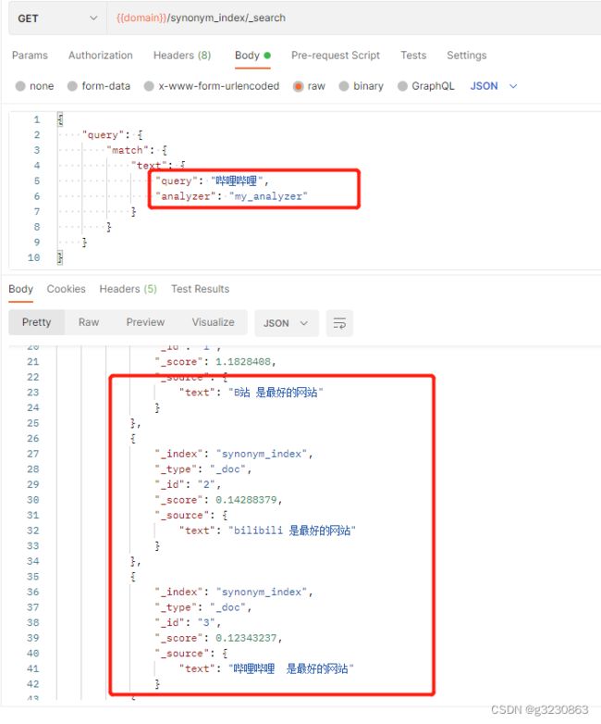Select x-www-form-urlencoded radio option
This screenshot has height=724, width=601.
pos(149,86)
